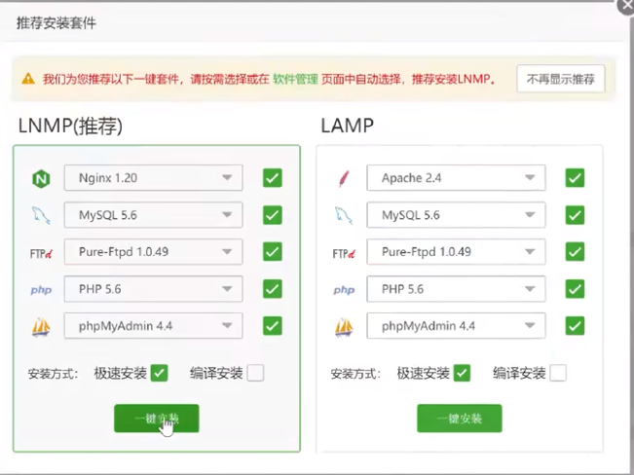
Task: Open LAMP PHP 5.6 version dropdown
Action: (x=456, y=289)
